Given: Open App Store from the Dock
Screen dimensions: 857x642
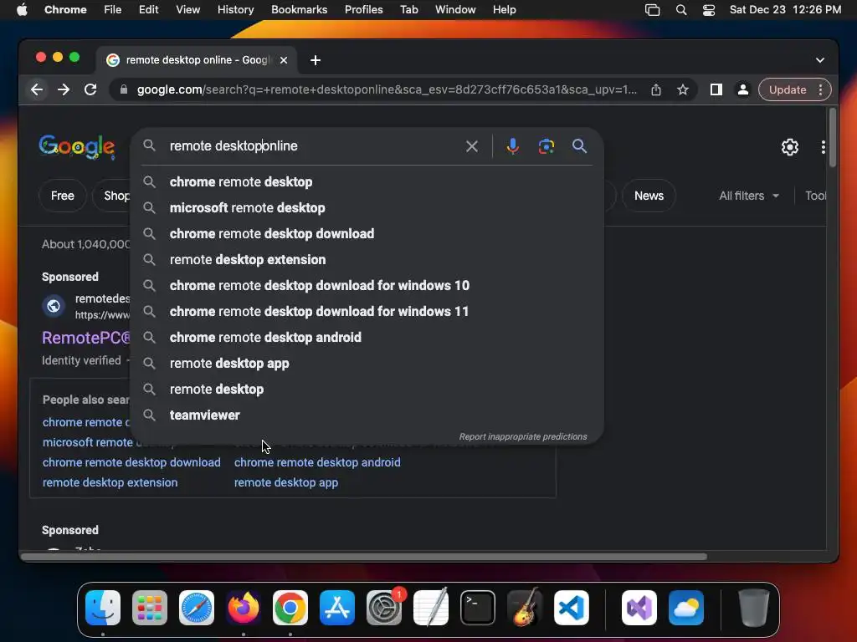Looking at the screenshot, I should (337, 608).
